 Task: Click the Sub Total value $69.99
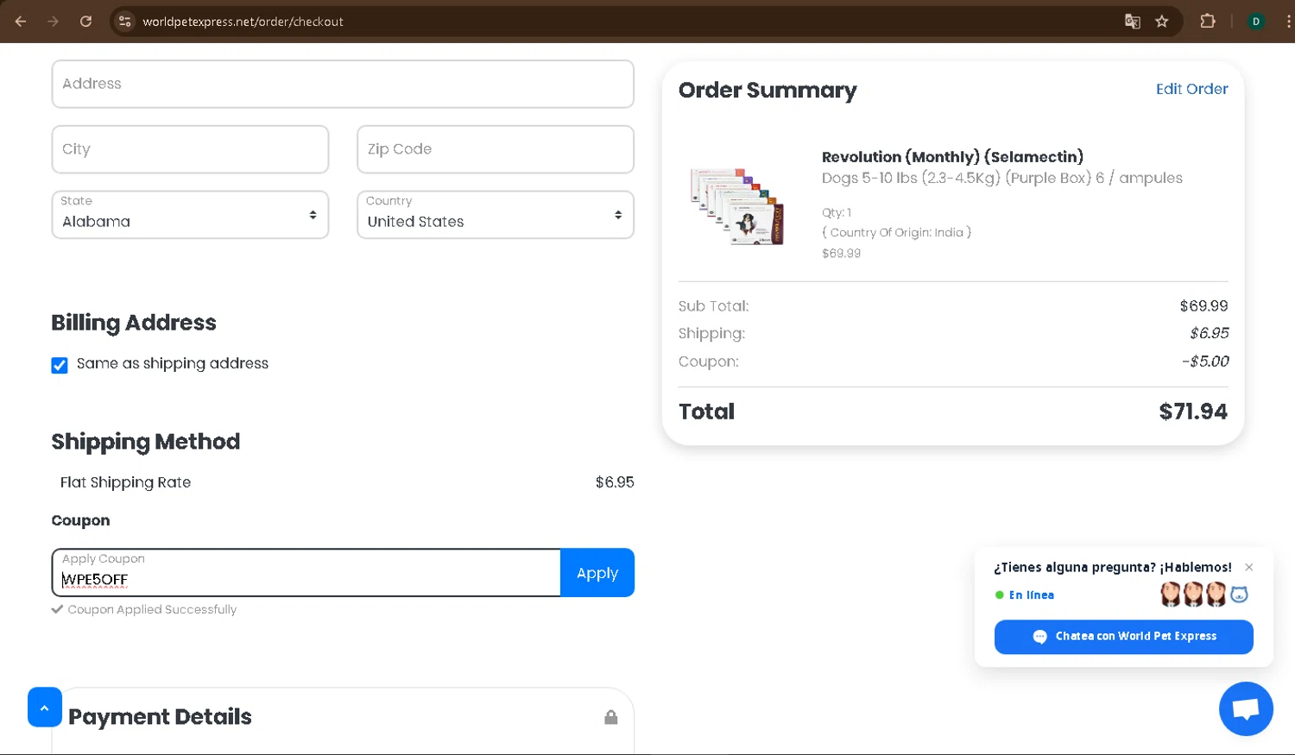(x=1203, y=306)
